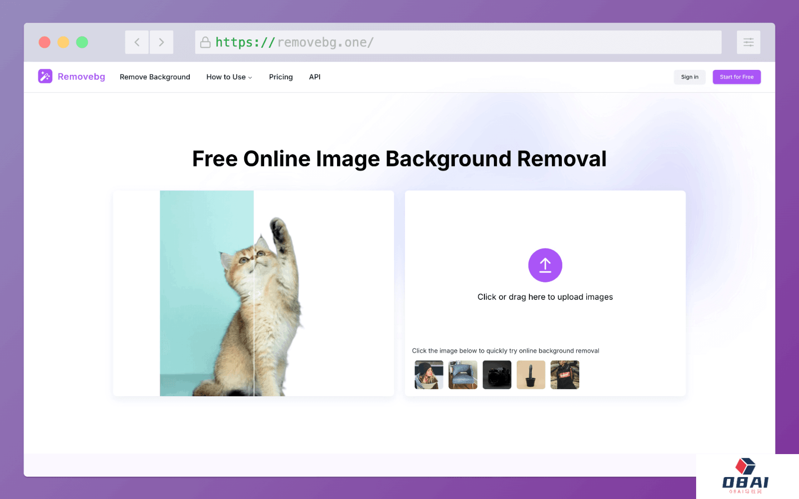Screen dimensions: 799x499
Task: Click the browser forward navigation arrow
Action: tap(161, 42)
